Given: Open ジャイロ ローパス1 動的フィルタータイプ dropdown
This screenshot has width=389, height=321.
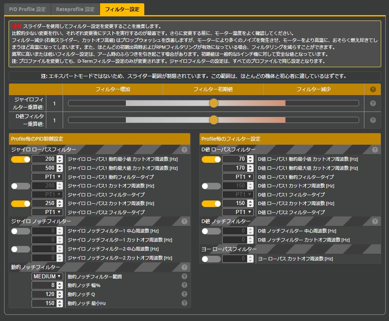Looking at the screenshot, I should coord(47,177).
